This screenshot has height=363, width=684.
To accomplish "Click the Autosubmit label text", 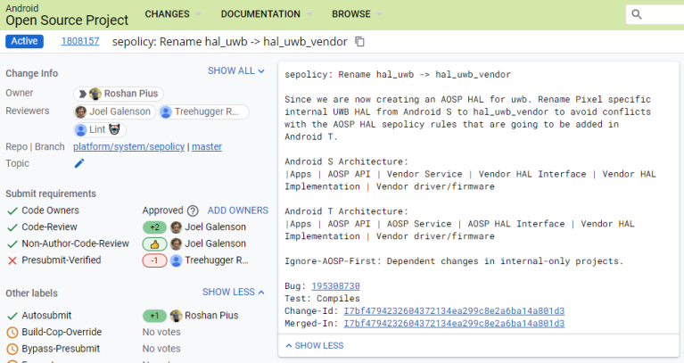I will [46, 316].
